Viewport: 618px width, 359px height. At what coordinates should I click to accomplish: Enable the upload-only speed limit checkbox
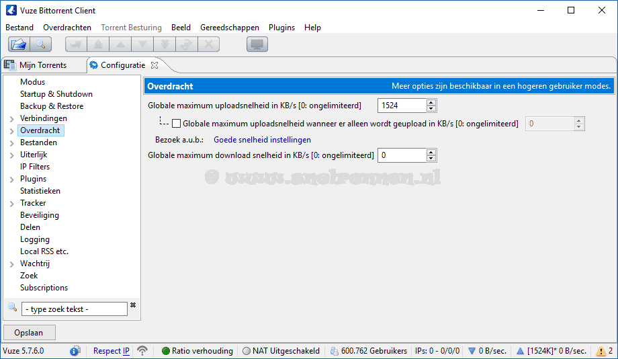177,124
